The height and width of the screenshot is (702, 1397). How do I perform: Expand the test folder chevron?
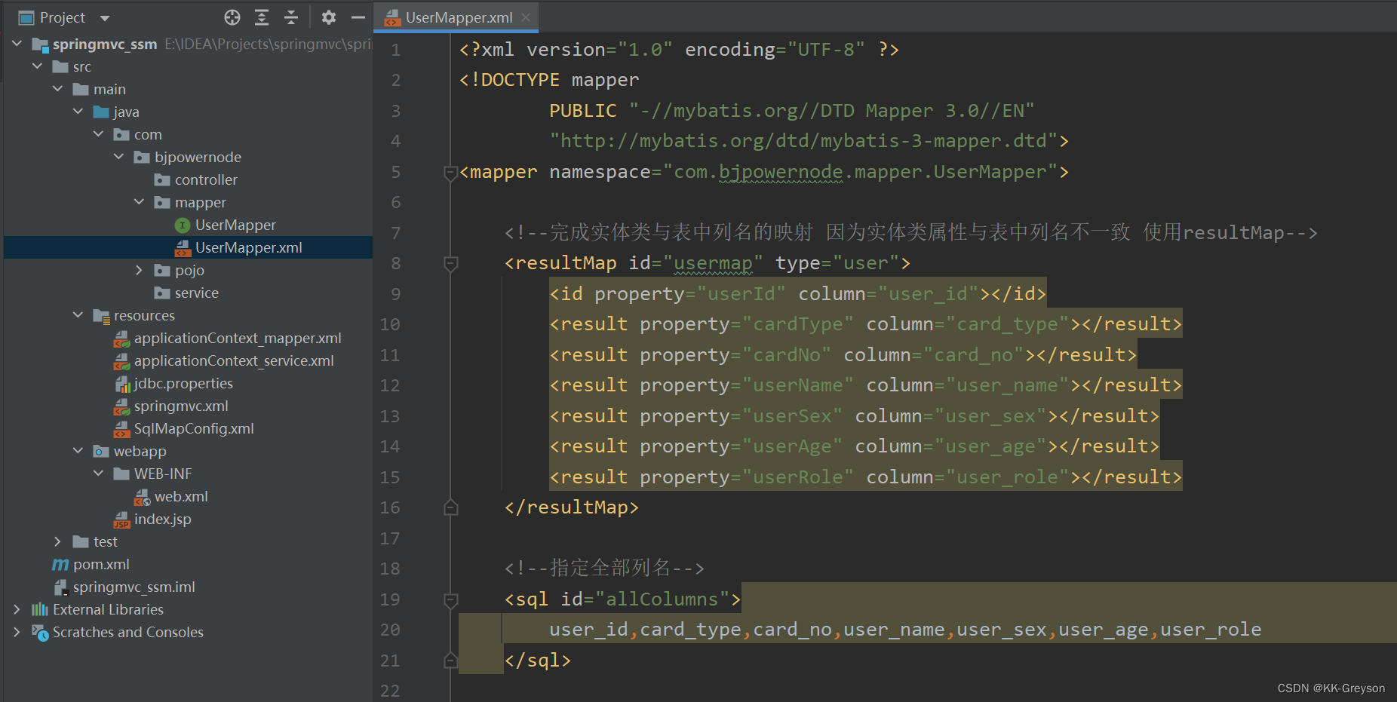click(58, 541)
